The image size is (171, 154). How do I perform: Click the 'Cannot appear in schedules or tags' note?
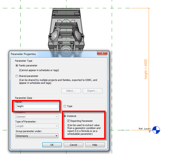coord(39,70)
